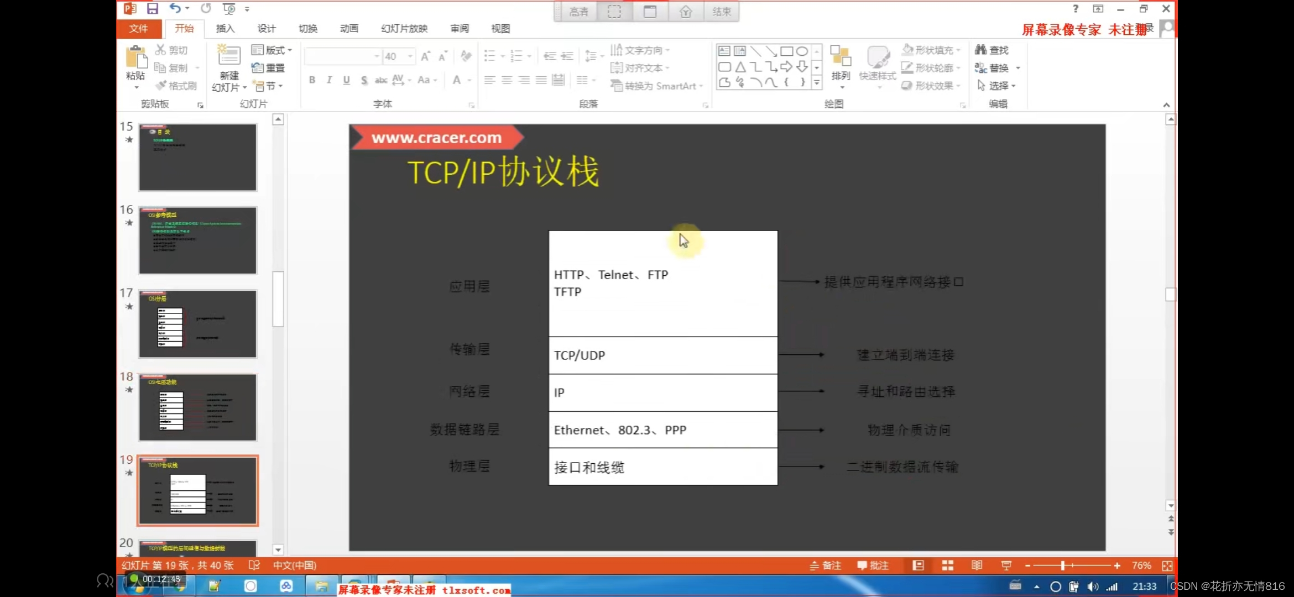Open the Layout (版式) dropdown

click(272, 50)
